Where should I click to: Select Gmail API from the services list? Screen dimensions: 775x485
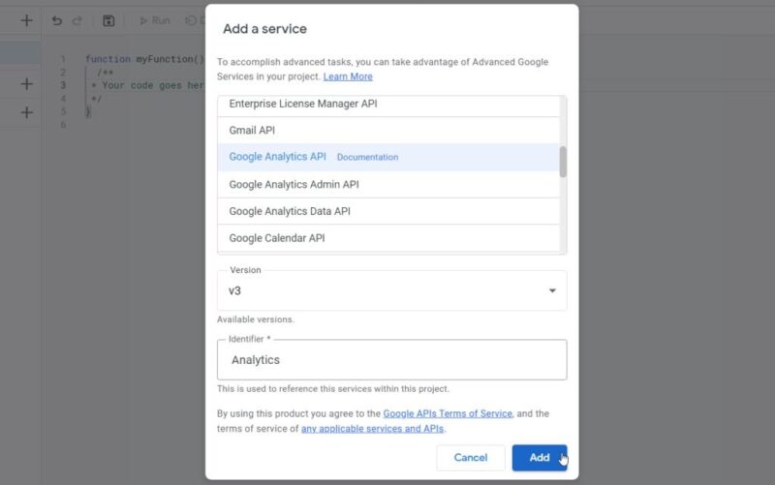(252, 130)
